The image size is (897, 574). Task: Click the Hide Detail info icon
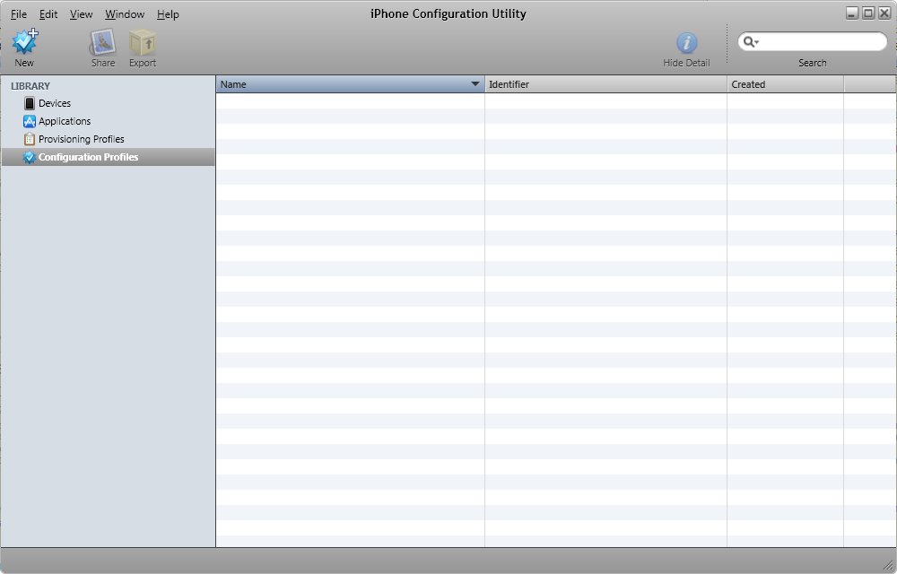pyautogui.click(x=686, y=42)
